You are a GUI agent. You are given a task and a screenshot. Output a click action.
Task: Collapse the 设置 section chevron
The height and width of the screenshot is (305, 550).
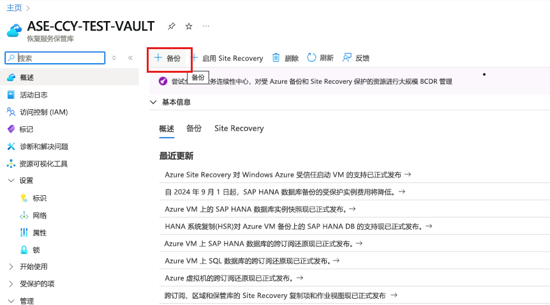tap(11, 181)
